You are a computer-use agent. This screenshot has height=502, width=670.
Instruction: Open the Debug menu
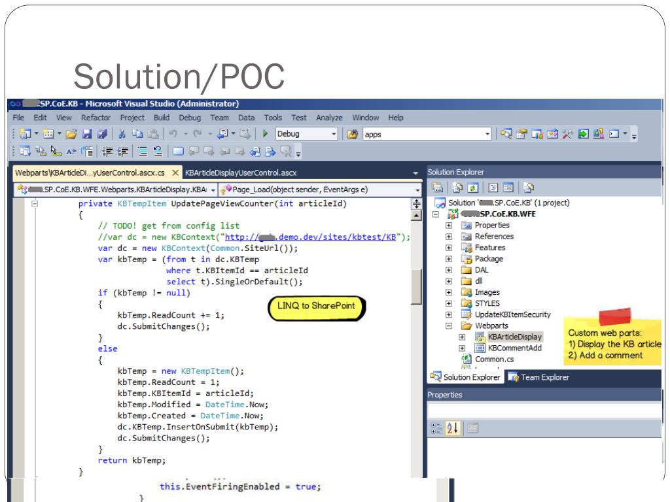tap(190, 118)
